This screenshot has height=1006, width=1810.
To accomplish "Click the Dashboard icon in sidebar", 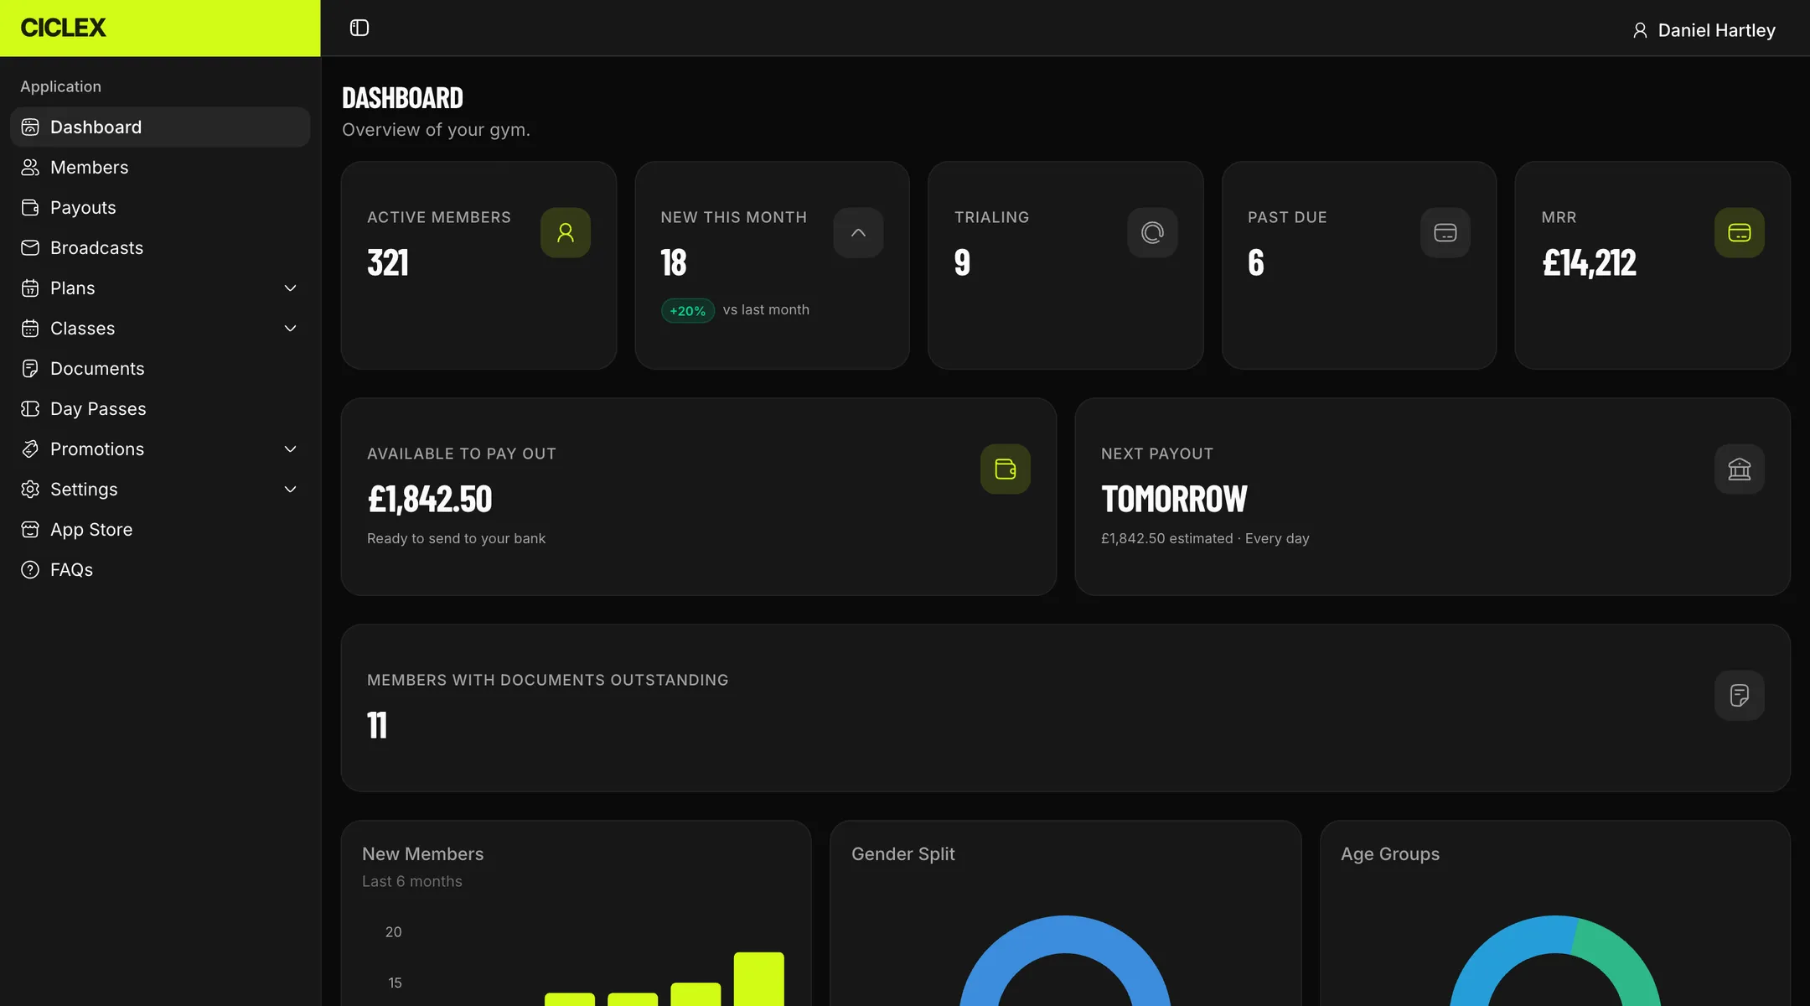I will [30, 127].
